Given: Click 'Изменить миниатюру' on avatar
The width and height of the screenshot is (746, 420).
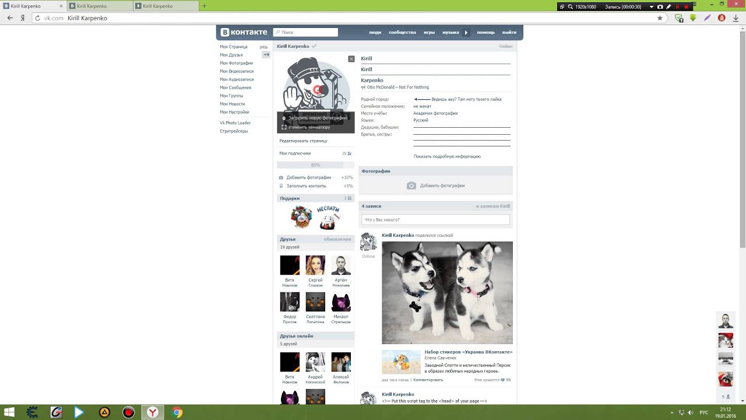Looking at the screenshot, I should [x=309, y=127].
